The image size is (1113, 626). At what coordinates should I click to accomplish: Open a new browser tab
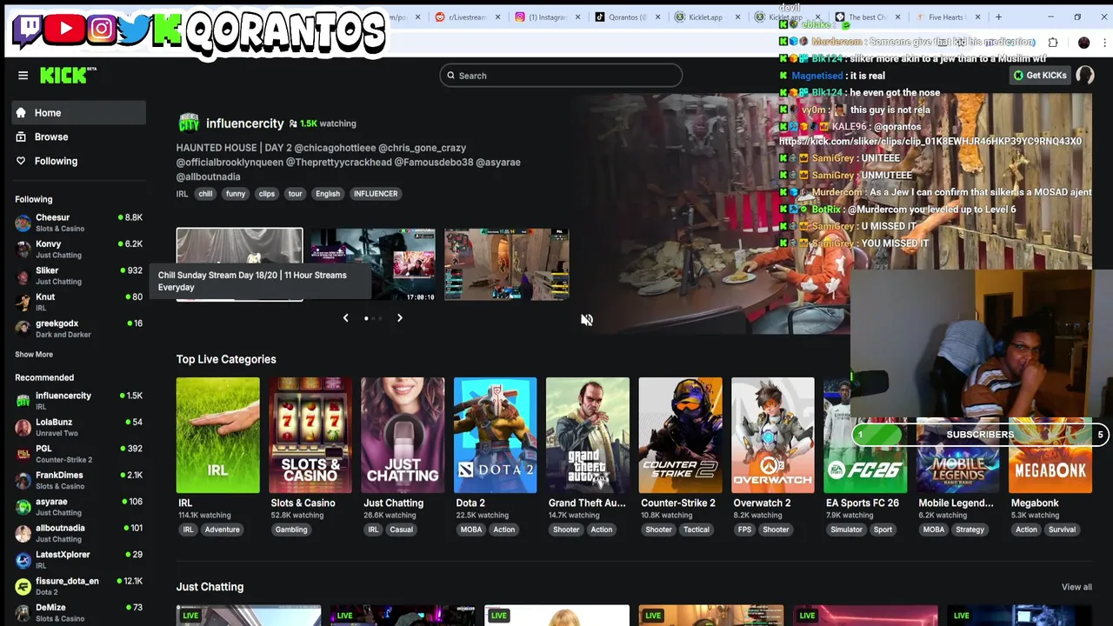pos(998,17)
